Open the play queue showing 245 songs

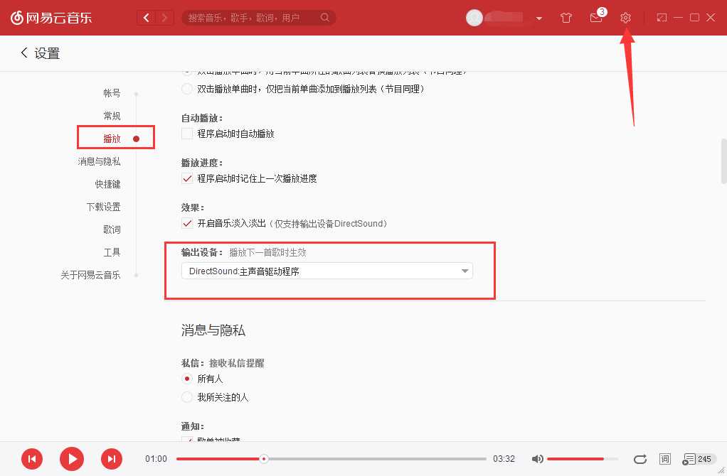(694, 459)
